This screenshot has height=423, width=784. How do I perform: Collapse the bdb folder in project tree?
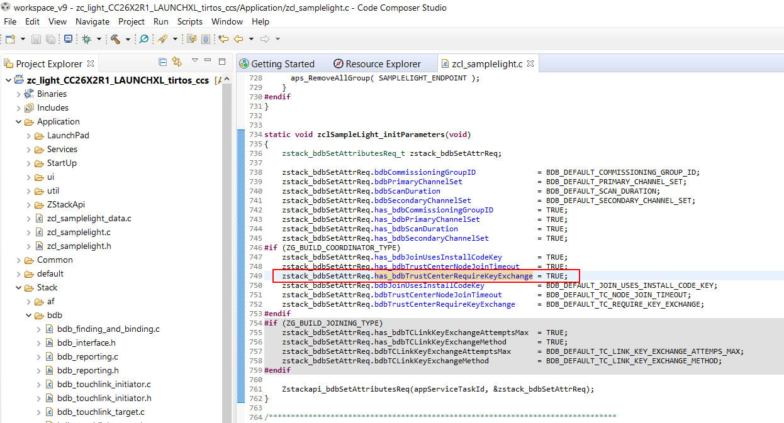click(x=29, y=315)
